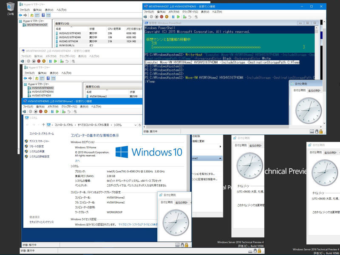Select HVSHVS16TP4DM4 node in nested Hyper-V Manager tree

(43, 92)
